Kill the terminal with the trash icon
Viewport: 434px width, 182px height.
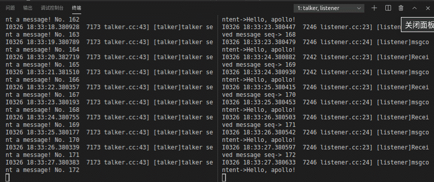click(x=401, y=8)
